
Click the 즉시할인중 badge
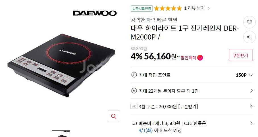[142, 9]
